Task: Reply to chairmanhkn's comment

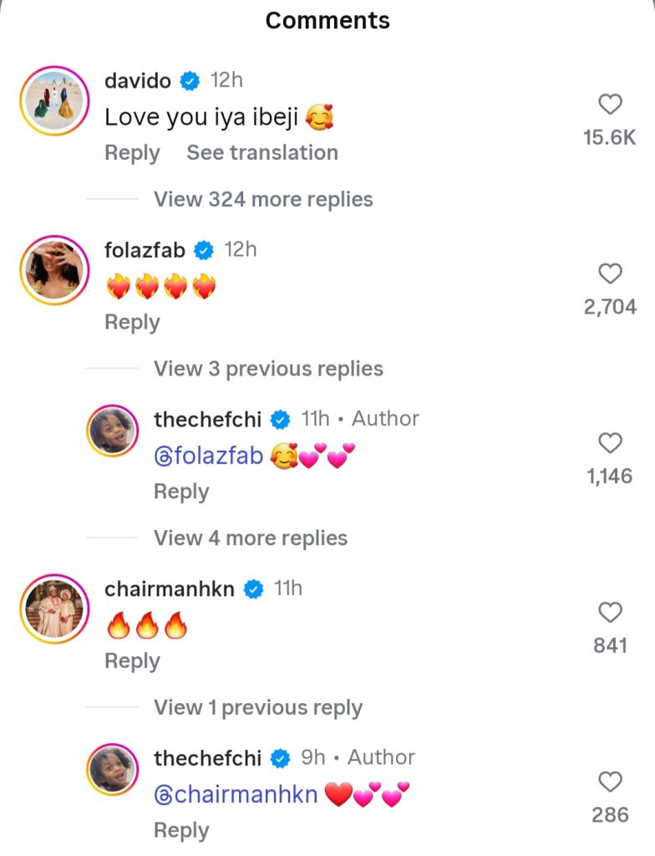Action: pos(131,661)
